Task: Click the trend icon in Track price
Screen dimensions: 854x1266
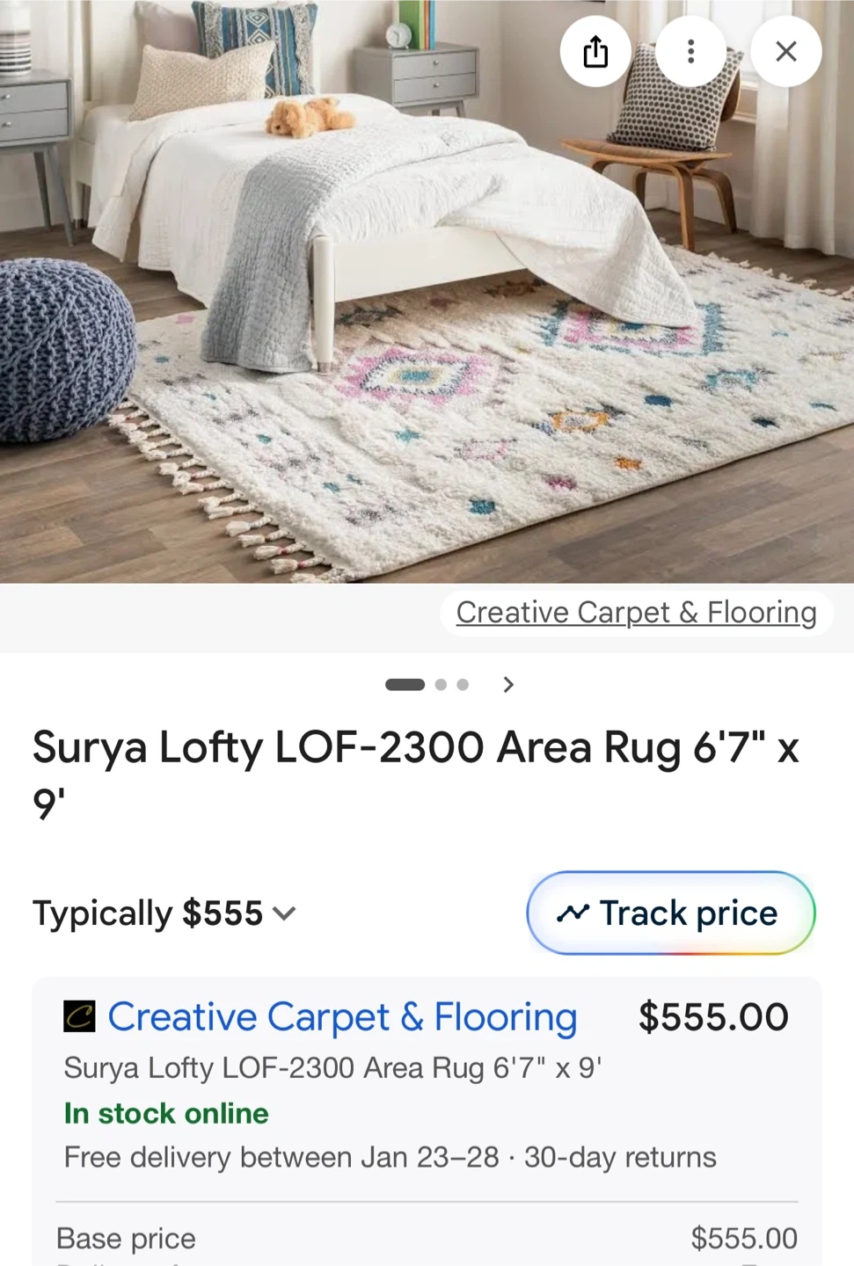Action: (x=573, y=913)
